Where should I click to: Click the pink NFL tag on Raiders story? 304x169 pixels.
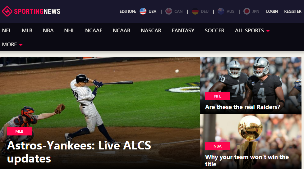[x=218, y=96]
